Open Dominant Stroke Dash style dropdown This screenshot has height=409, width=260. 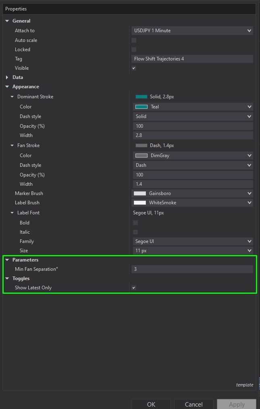point(192,116)
